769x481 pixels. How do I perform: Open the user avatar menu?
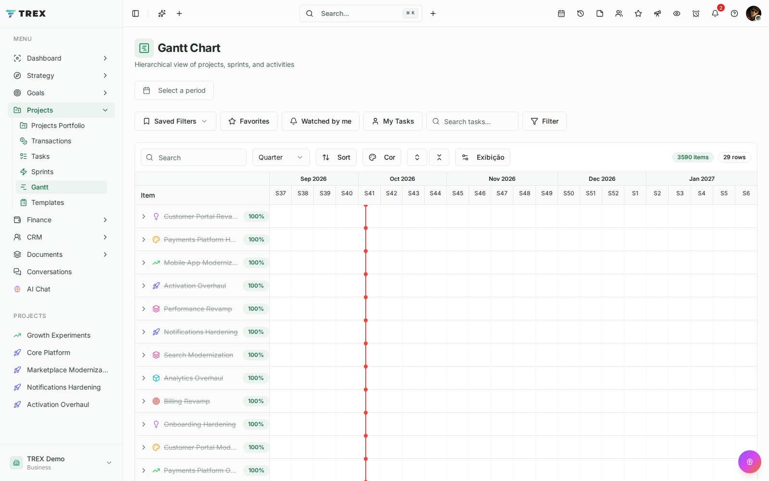click(754, 13)
